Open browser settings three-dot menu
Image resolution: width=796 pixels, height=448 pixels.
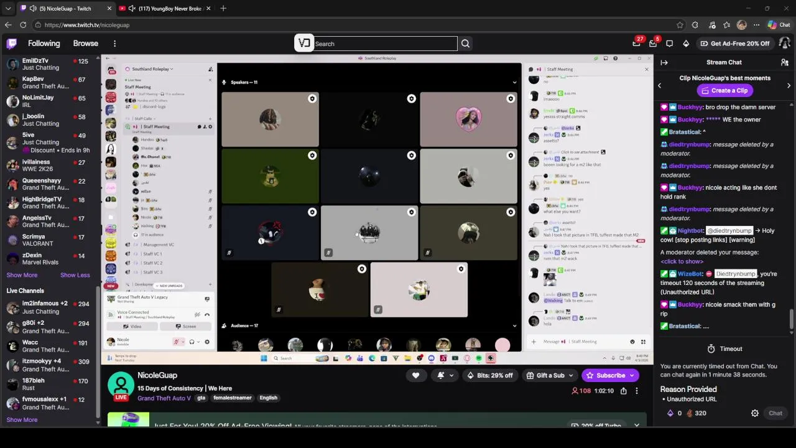[756, 25]
